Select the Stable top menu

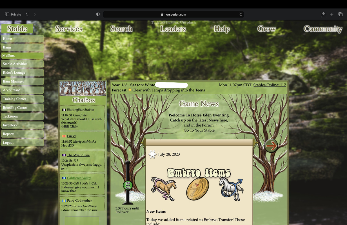click(17, 29)
